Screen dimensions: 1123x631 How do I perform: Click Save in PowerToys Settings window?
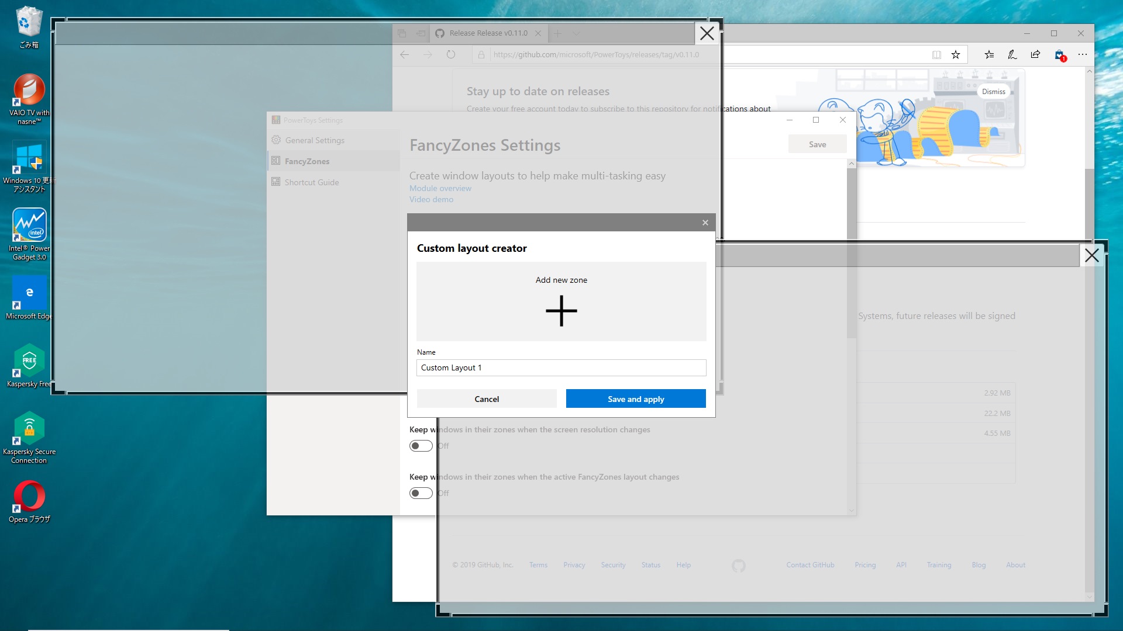pos(817,144)
